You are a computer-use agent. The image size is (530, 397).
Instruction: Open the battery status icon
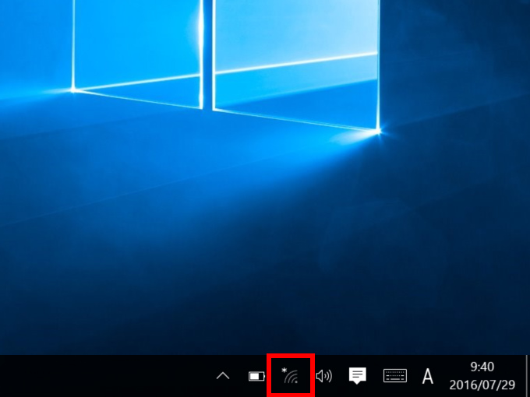click(x=257, y=376)
